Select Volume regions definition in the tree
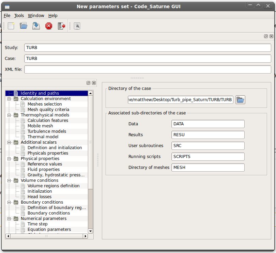Image resolution: width=276 pixels, height=253 pixels. (53, 186)
